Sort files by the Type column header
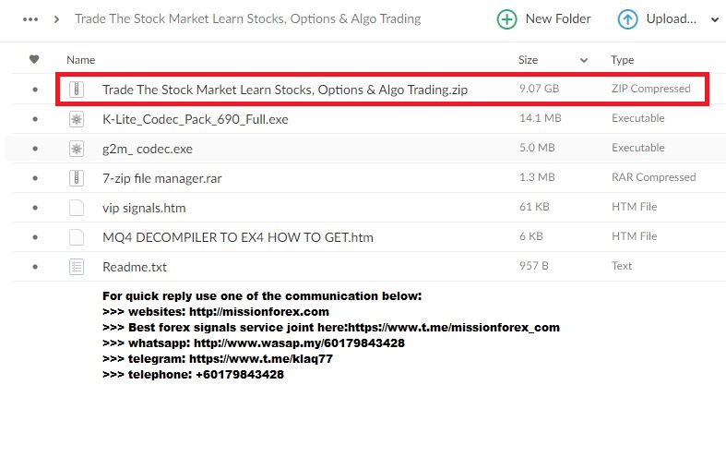The height and width of the screenshot is (457, 726). (623, 60)
